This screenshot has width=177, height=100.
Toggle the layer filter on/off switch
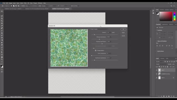[176, 61]
